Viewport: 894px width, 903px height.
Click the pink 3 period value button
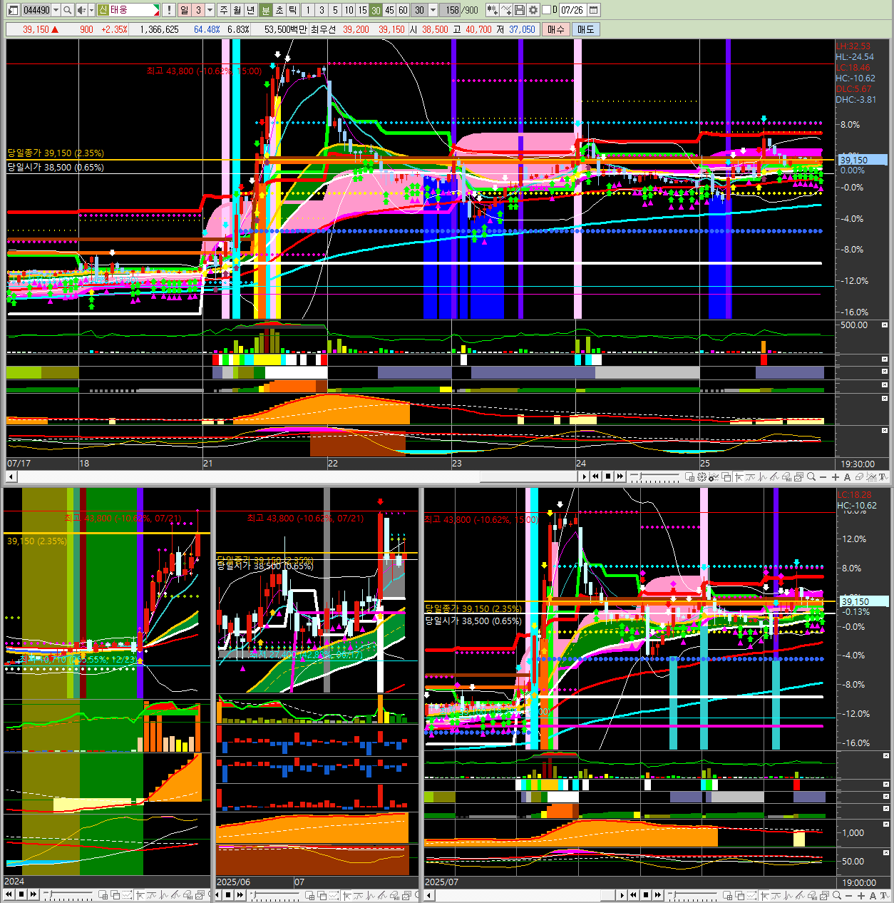pyautogui.click(x=199, y=10)
